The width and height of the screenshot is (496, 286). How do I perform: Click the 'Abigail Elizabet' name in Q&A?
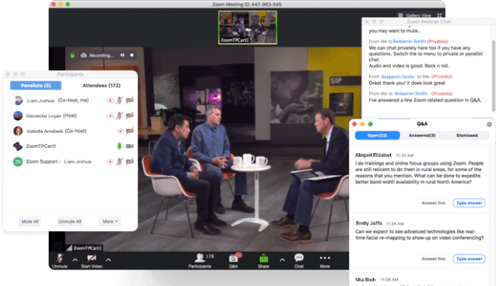tap(373, 155)
